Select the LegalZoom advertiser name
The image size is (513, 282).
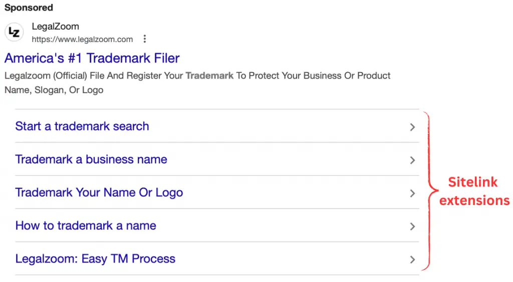56,26
